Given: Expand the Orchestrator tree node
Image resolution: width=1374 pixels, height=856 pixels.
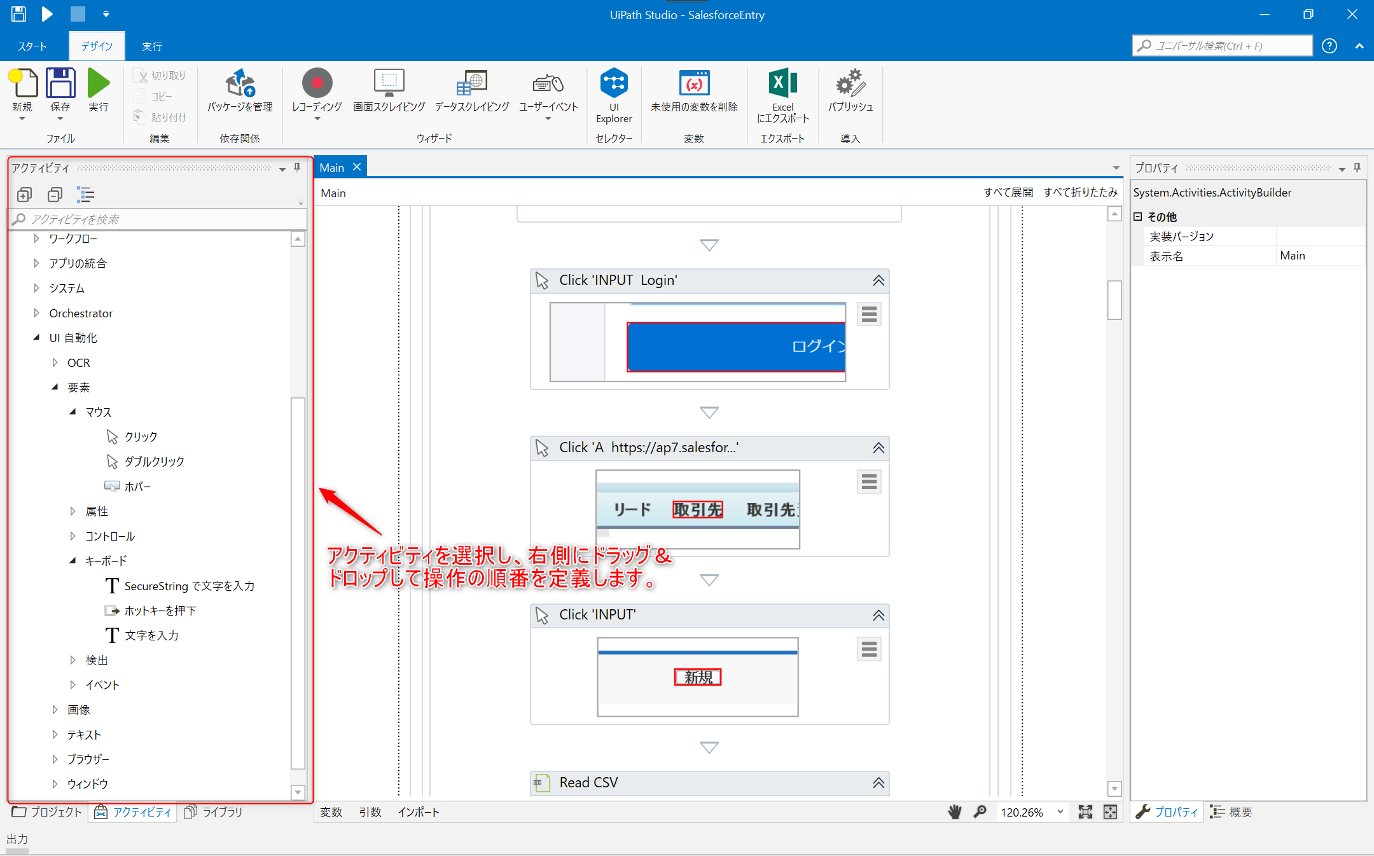Looking at the screenshot, I should [x=36, y=313].
